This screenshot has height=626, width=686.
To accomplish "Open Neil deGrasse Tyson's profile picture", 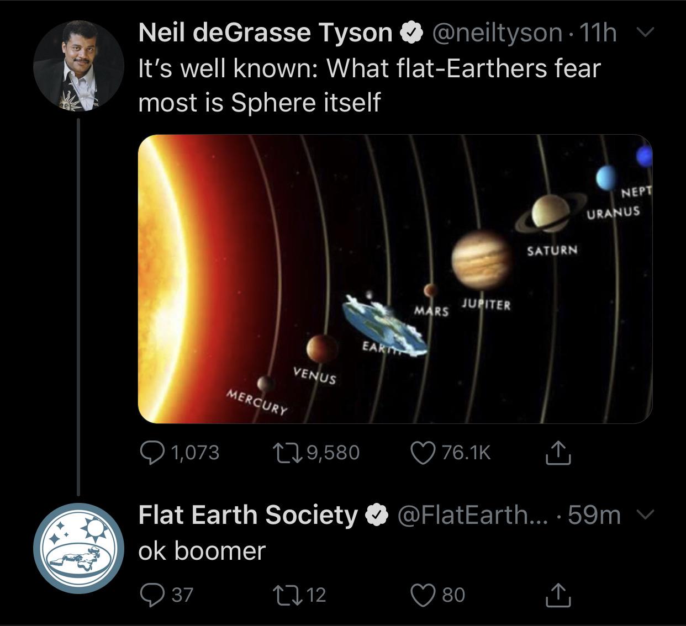I will (78, 65).
